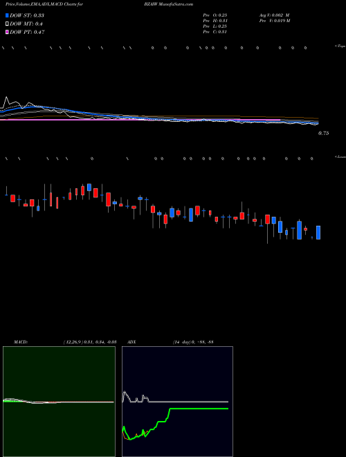Click the green line in the ADX panel
The width and height of the screenshot is (346, 457).
click(198, 409)
